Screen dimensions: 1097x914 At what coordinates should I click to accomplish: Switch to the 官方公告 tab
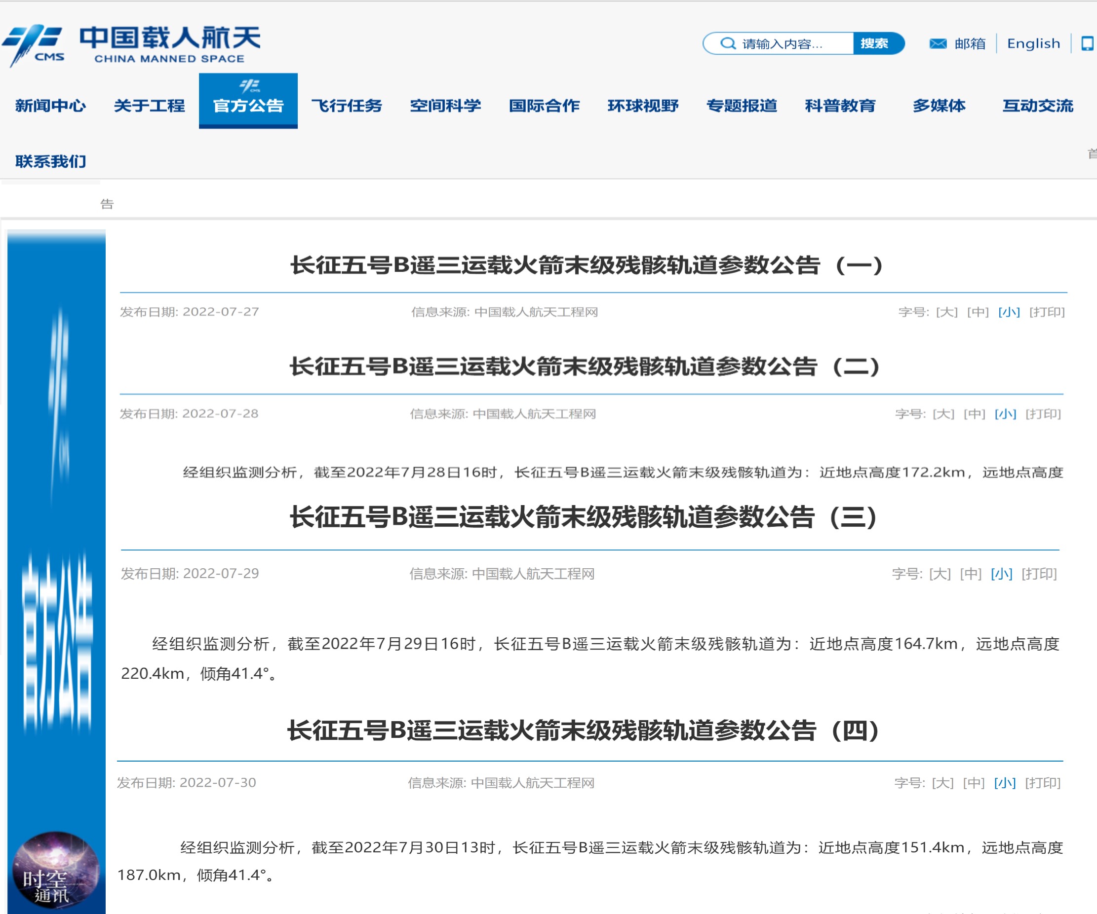tap(248, 106)
